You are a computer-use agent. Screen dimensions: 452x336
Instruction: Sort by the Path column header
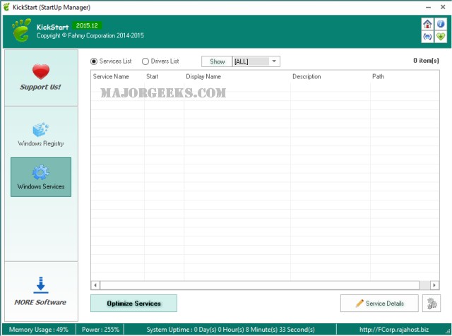(378, 77)
